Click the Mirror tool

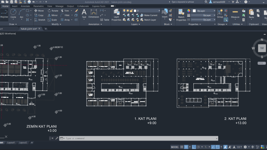click(53, 15)
